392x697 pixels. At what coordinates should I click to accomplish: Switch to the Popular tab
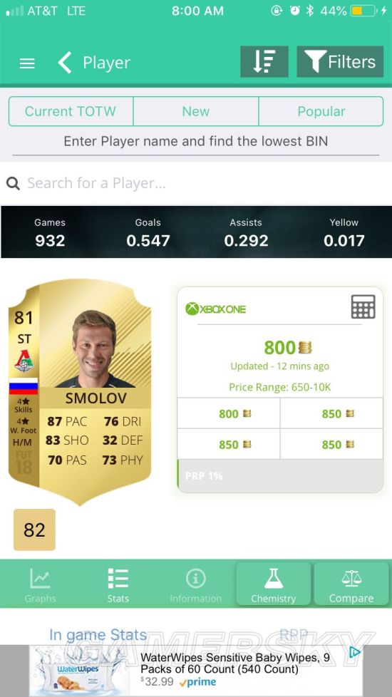tap(321, 111)
